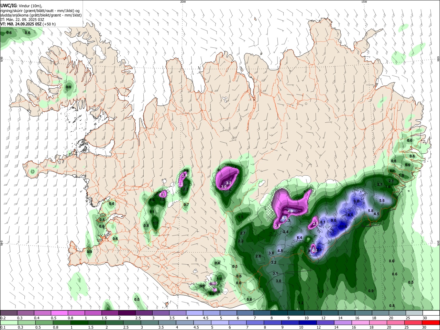Viewport: 440px width, 330px height.
Task: Click the 11.5 precipitation value on the map
Action: pyautogui.click(x=343, y=227)
